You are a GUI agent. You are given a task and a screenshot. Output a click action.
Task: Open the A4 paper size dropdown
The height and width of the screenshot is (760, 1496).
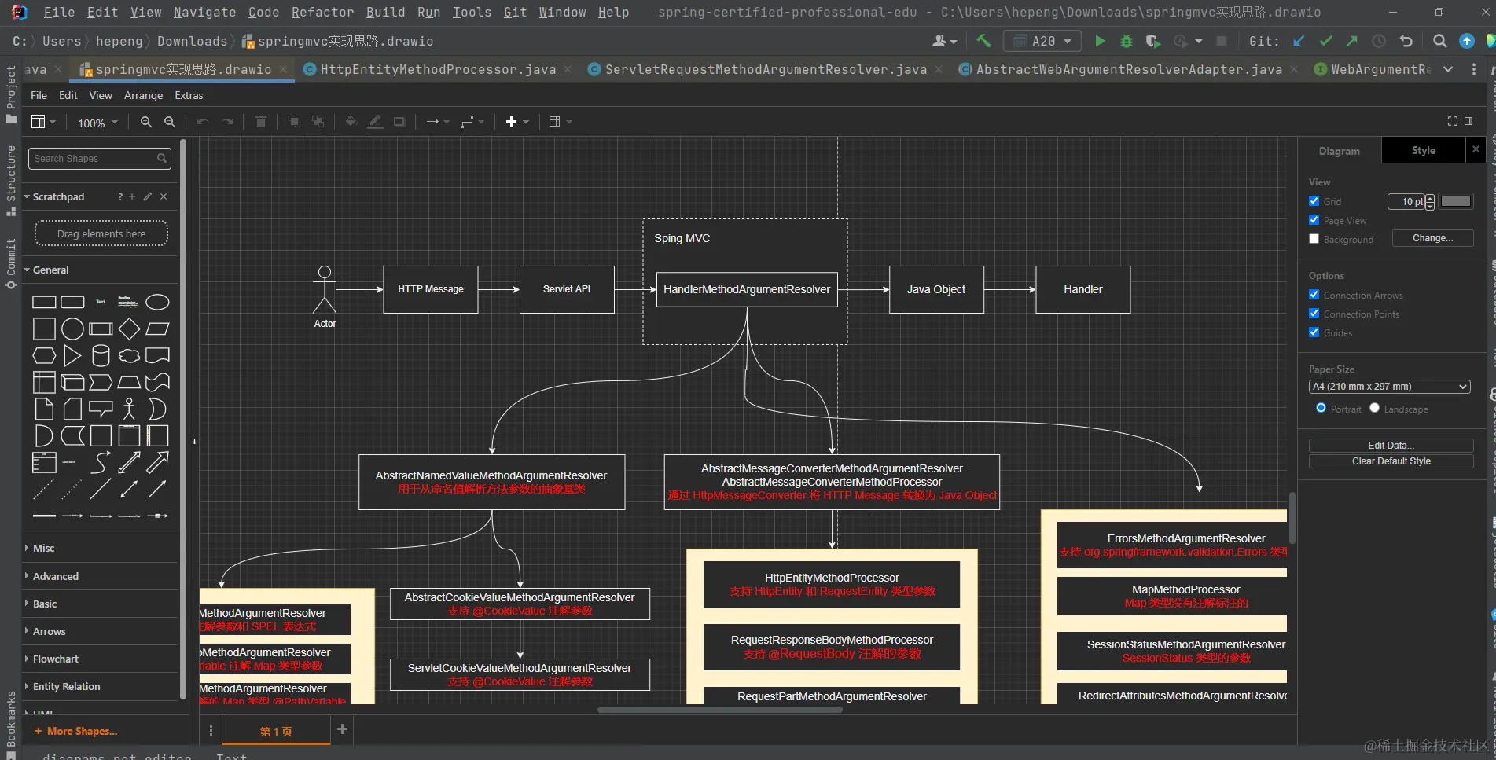pyautogui.click(x=1390, y=387)
